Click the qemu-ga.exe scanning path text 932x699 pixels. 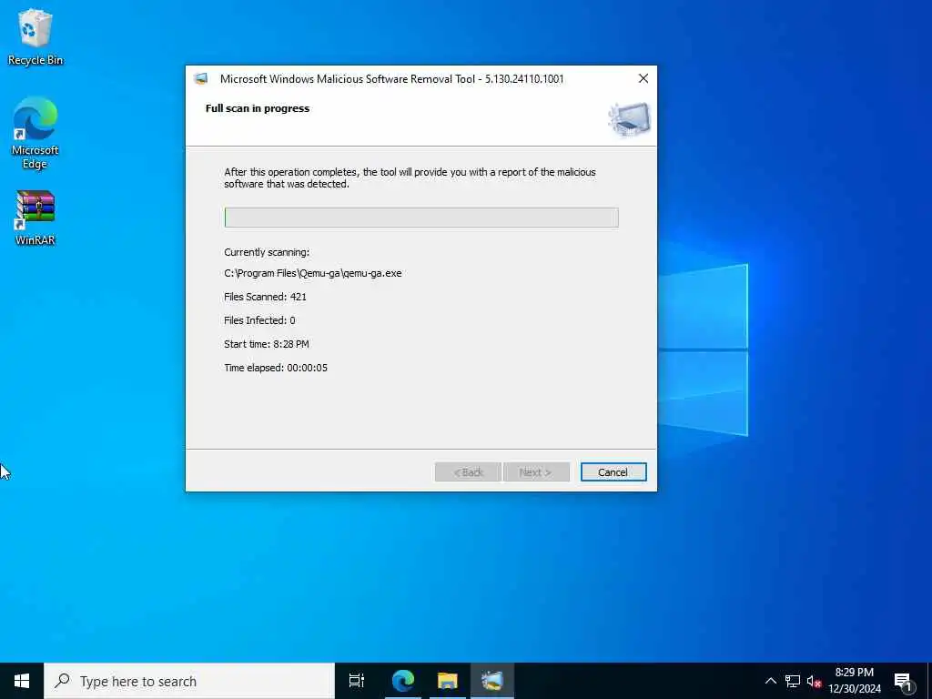click(x=313, y=273)
